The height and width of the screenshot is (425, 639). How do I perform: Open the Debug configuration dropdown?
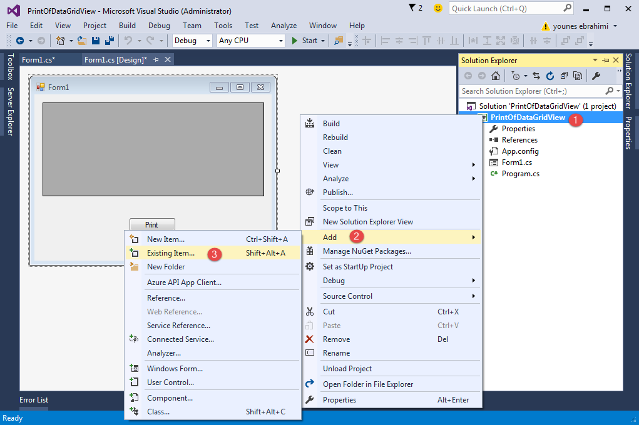(193, 41)
